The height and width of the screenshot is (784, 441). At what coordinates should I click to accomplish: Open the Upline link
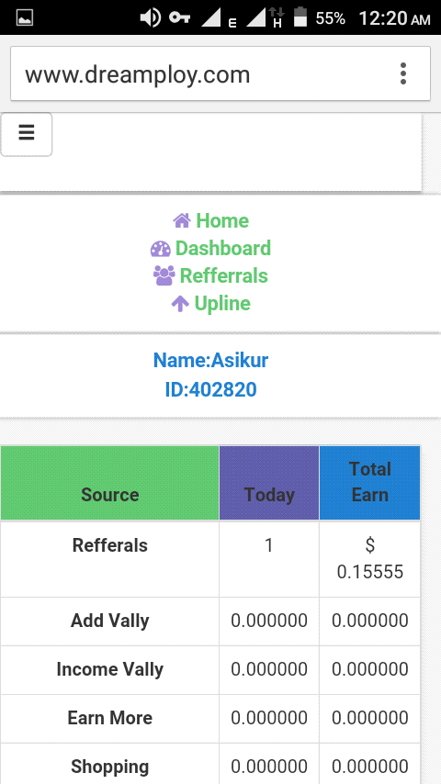click(x=222, y=304)
